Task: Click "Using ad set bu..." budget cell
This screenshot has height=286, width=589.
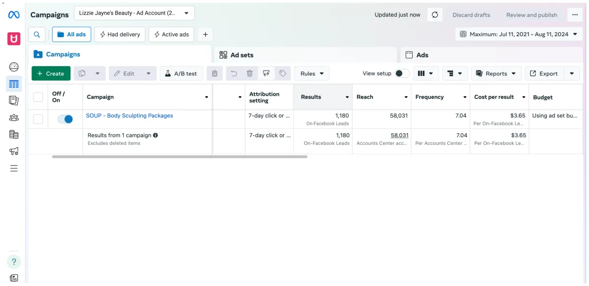Action: (555, 116)
